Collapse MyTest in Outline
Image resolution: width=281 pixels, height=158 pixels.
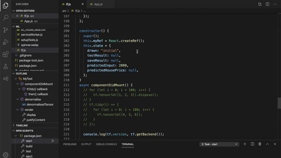(16, 79)
